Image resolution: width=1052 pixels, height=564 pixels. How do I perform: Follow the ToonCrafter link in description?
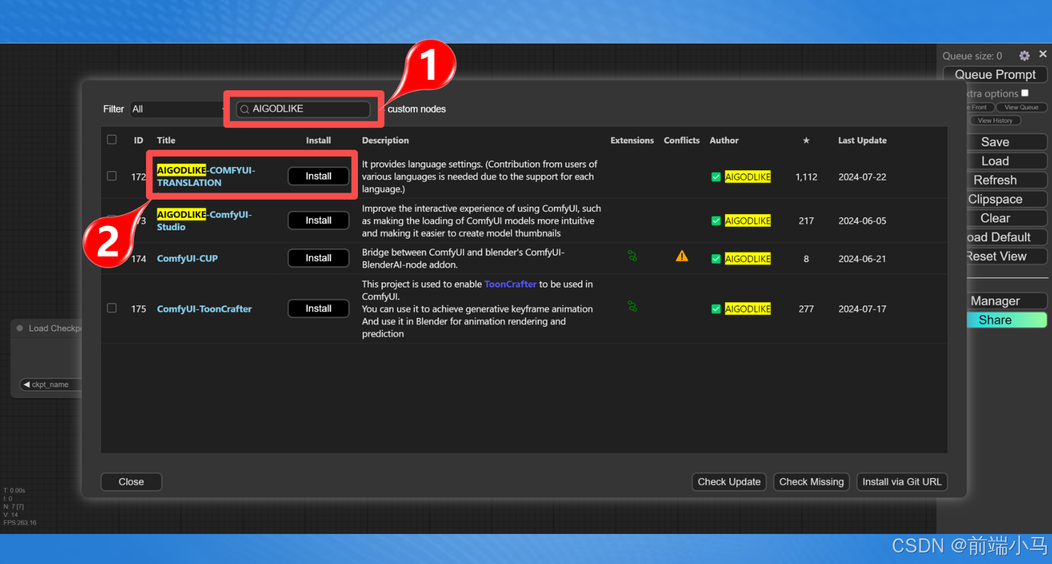[x=510, y=284]
